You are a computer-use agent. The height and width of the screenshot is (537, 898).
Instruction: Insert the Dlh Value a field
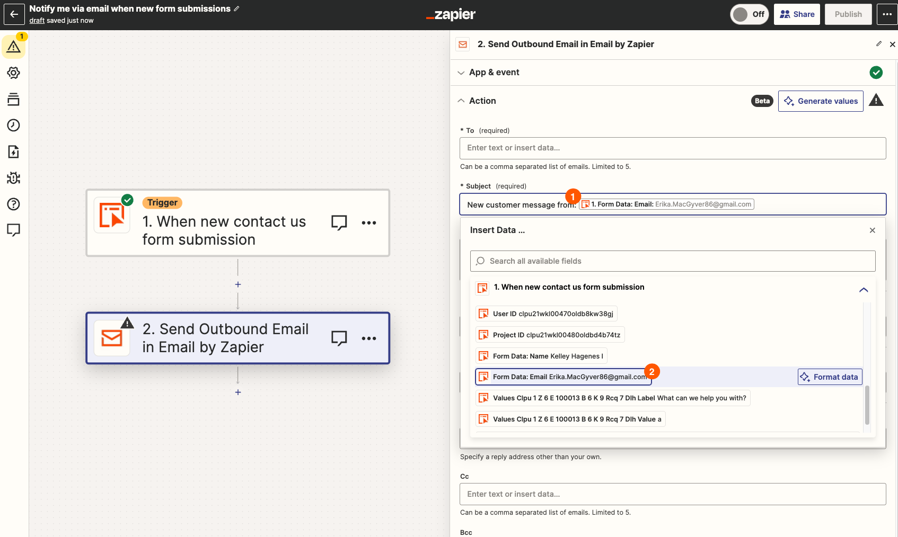pyautogui.click(x=570, y=419)
